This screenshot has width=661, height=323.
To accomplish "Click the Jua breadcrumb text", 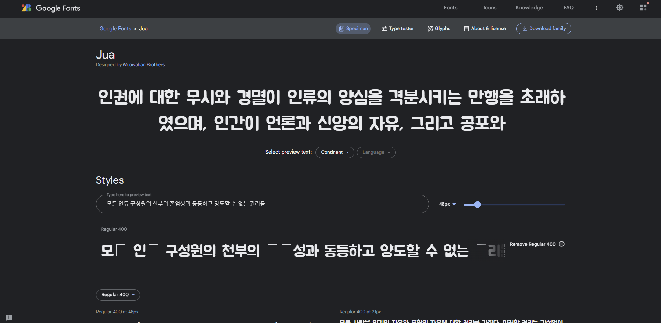I will (143, 29).
